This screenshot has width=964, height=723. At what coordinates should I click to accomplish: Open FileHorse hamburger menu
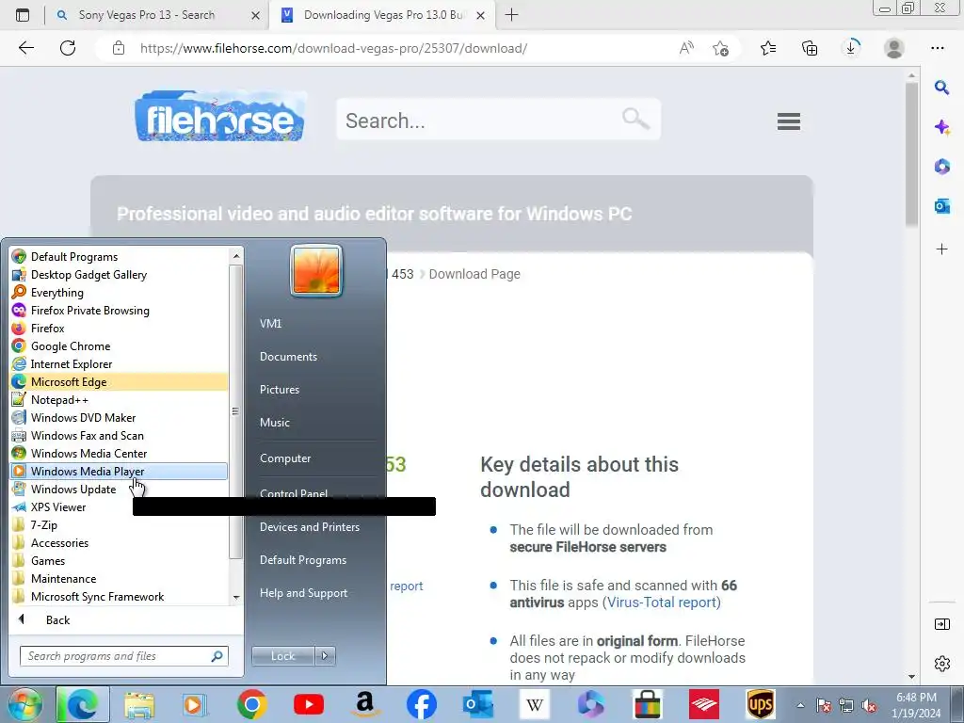pyautogui.click(x=788, y=121)
